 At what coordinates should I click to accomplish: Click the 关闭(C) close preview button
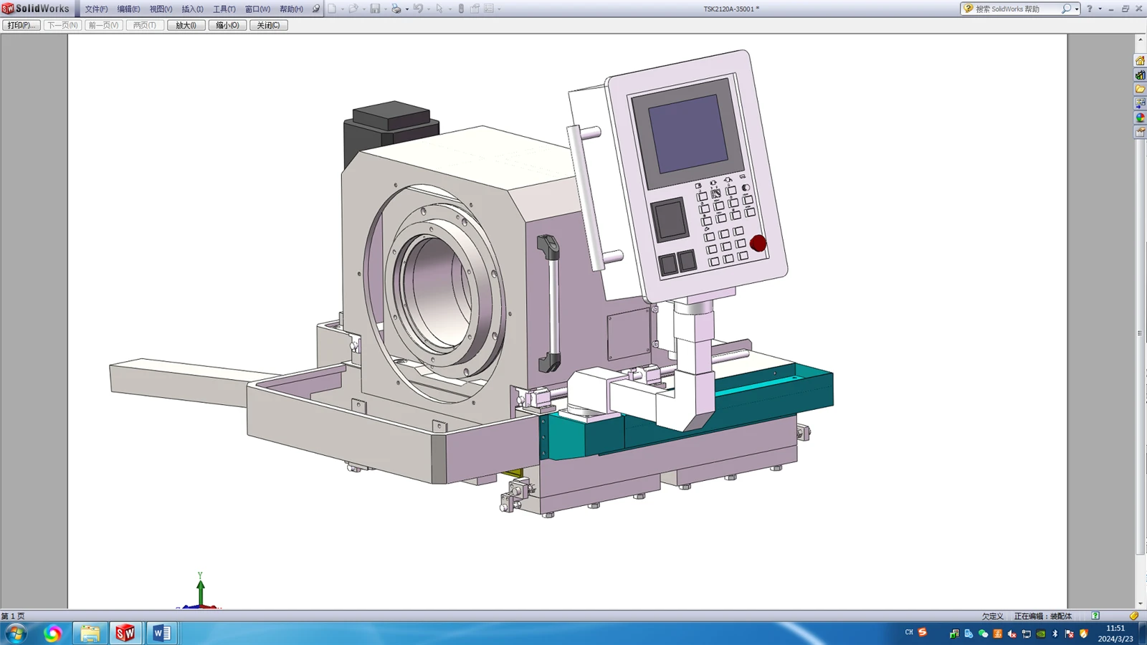pos(269,25)
